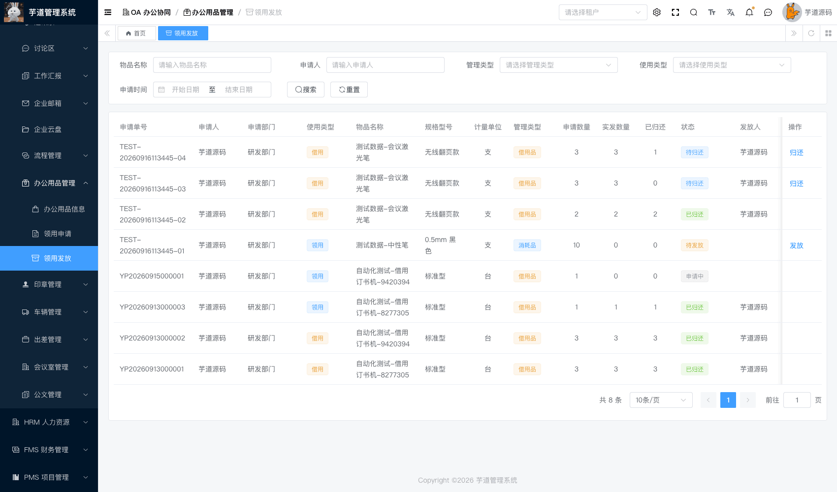The image size is (837, 492).
Task: Open the calendar icon in date range
Action: tap(161, 90)
